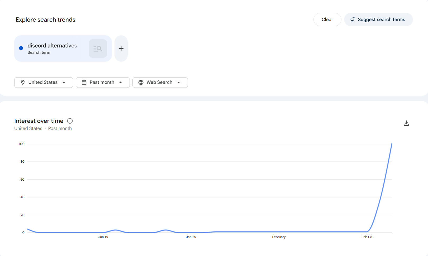This screenshot has width=428, height=256.
Task: Download the Interest over time data
Action: click(406, 123)
